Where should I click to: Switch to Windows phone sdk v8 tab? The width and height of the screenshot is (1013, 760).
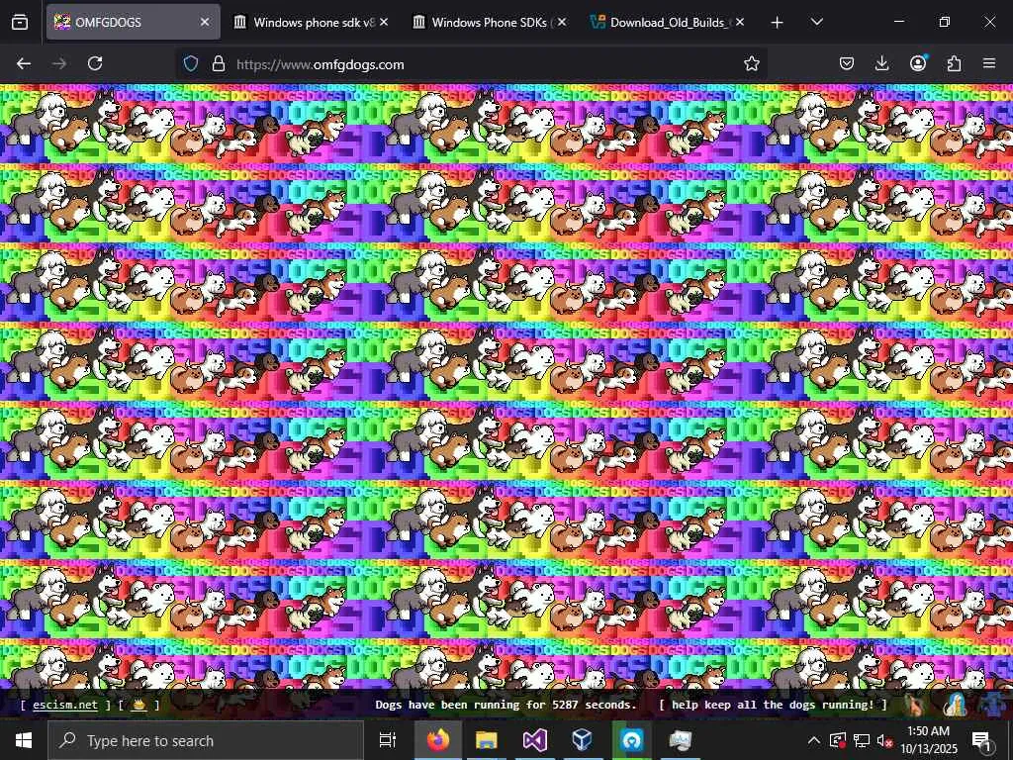[313, 22]
